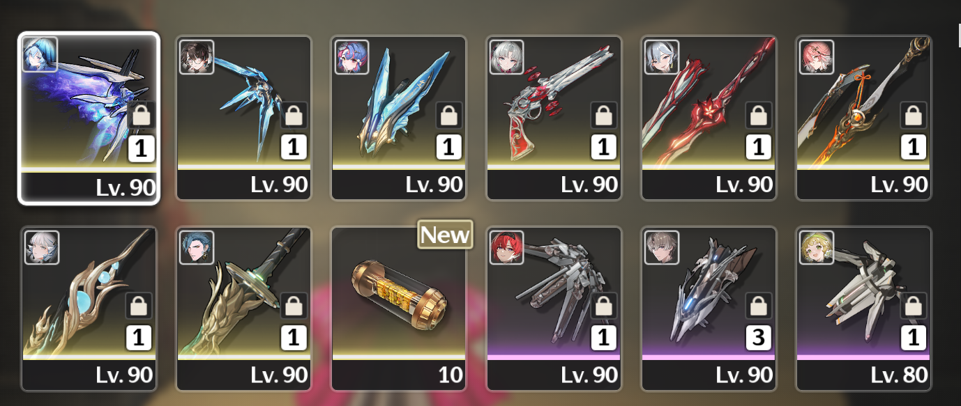Select the dark sword with golden leaf guard
961x406 pixels.
[244, 309]
